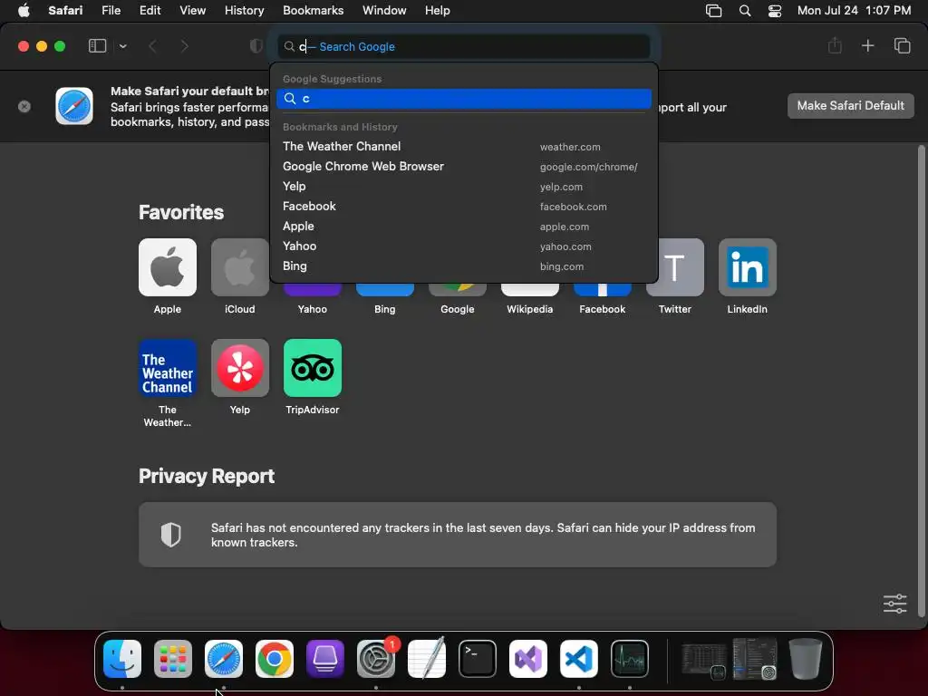Open the start page customize settings icon
The width and height of the screenshot is (928, 696).
[x=894, y=604]
